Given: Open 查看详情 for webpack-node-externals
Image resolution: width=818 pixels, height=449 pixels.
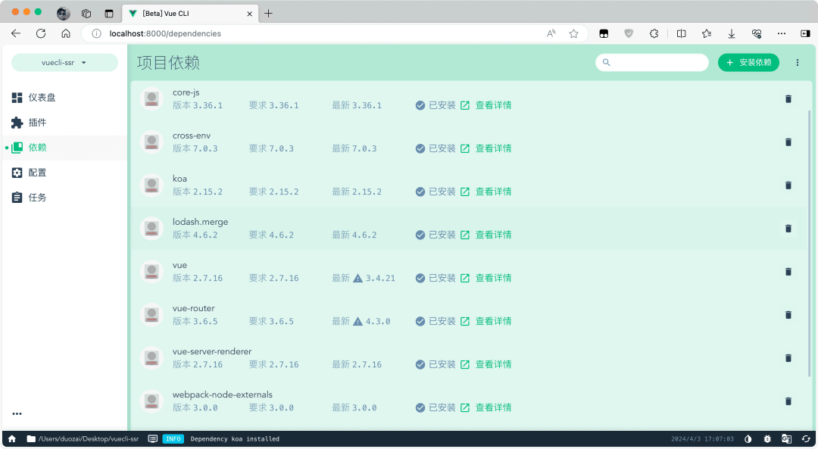Looking at the screenshot, I should (x=486, y=408).
